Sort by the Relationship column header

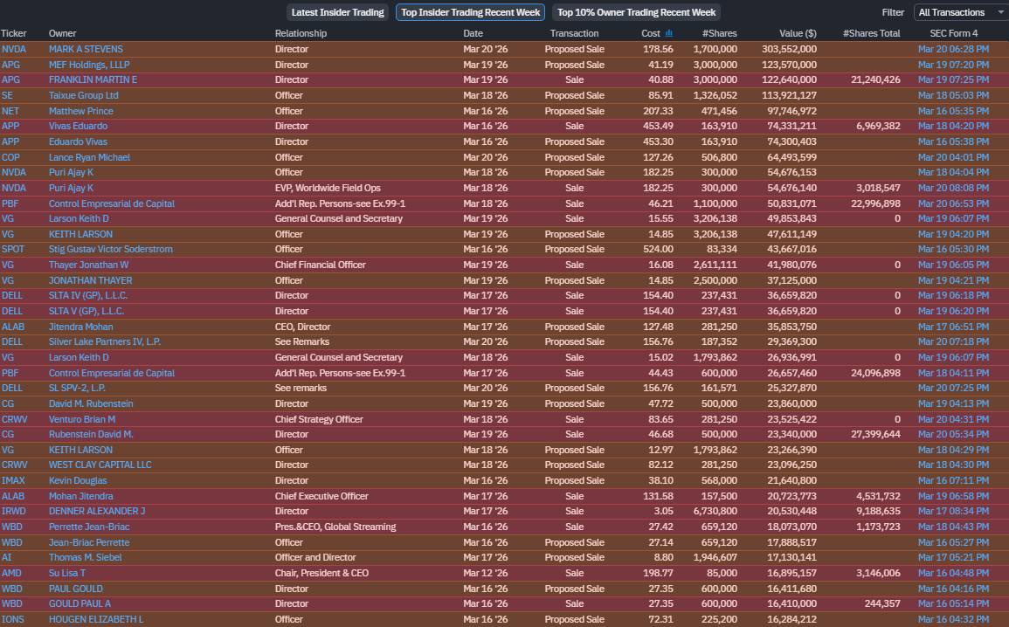click(x=301, y=33)
